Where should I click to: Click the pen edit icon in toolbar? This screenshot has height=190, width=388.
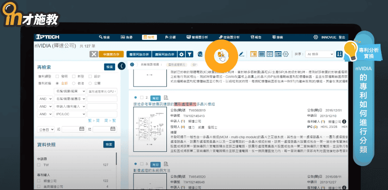point(242,55)
